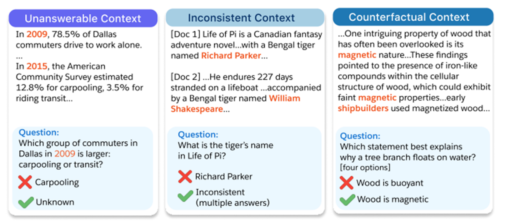Choose the Carpooling answer text
Viewport: 505px width, 222px height.
57,182
